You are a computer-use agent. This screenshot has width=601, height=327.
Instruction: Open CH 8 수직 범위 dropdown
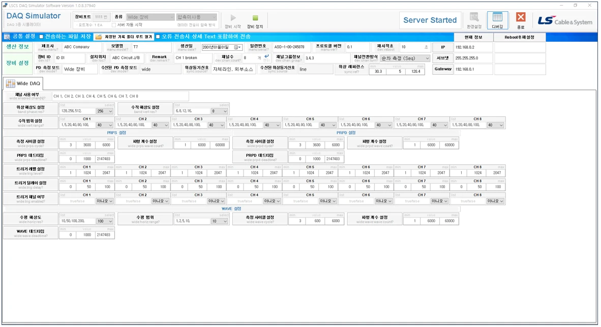click(496, 125)
